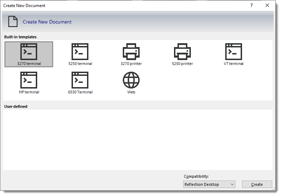The width and height of the screenshot is (281, 196).
Task: Click the '5250 printer' label text
Action: pos(182,64)
